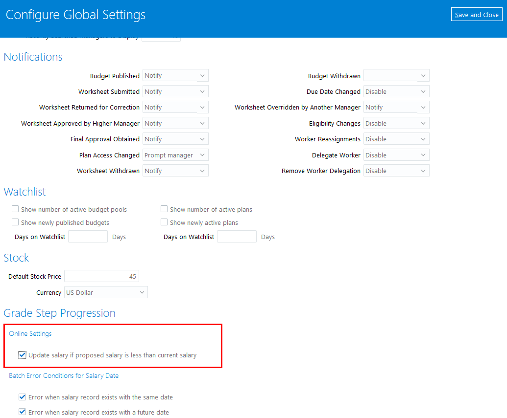Uncheck Error when salary record exists same date

(x=22, y=397)
